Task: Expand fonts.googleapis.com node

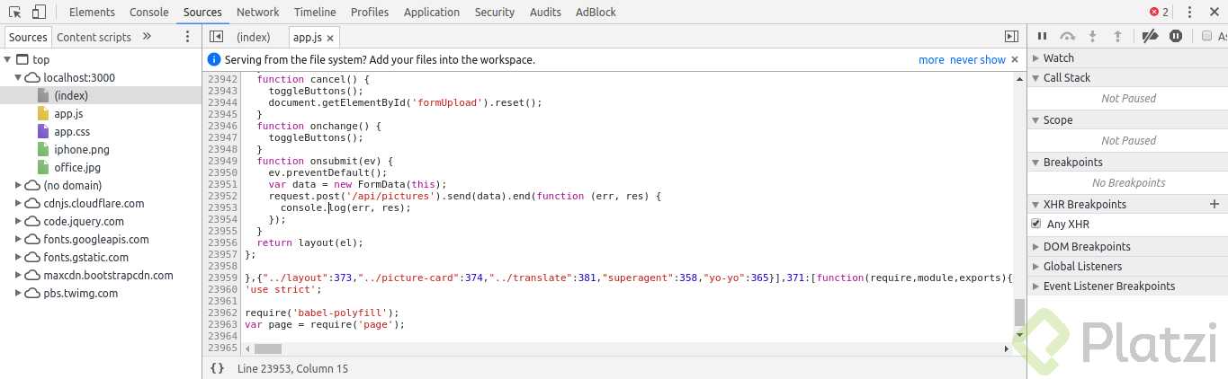Action: [x=19, y=239]
